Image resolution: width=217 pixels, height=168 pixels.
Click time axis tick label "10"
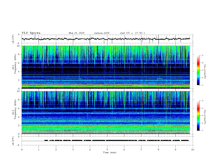point(193,150)
